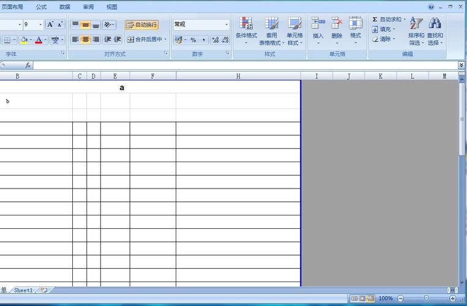Apply accounting number format icon
This screenshot has width=467, height=306.
point(178,40)
